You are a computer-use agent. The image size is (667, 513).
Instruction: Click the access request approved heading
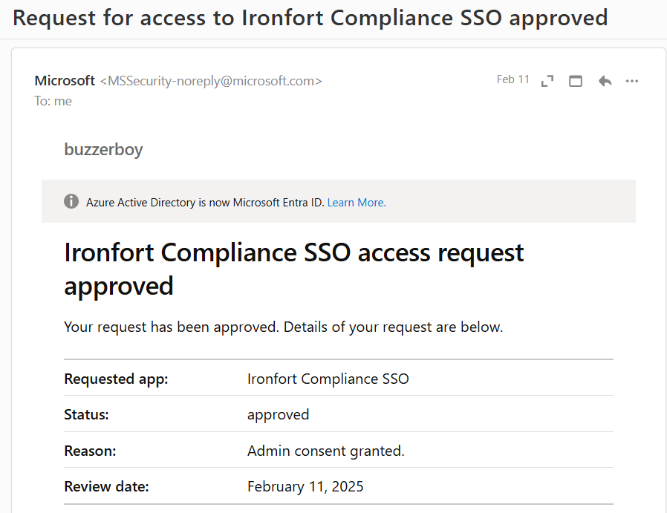click(x=294, y=268)
